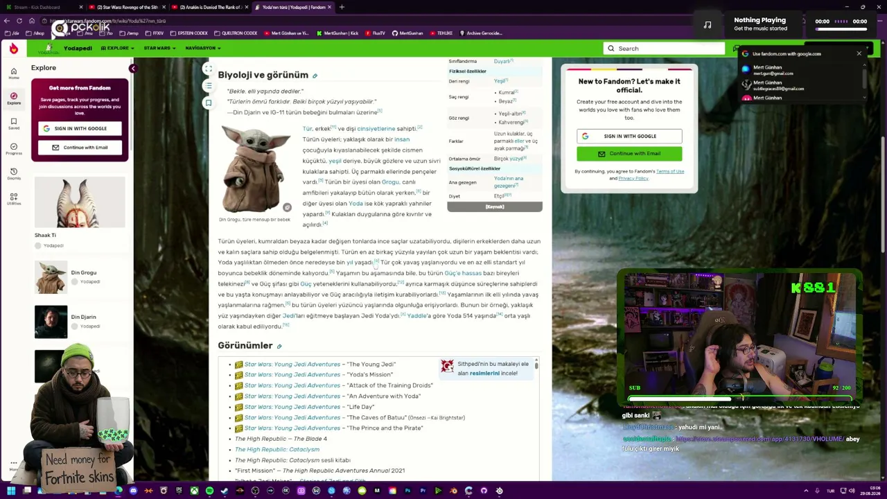Click the music note icon in media widget
Screen dimensions: 887x499
pyautogui.click(x=708, y=25)
